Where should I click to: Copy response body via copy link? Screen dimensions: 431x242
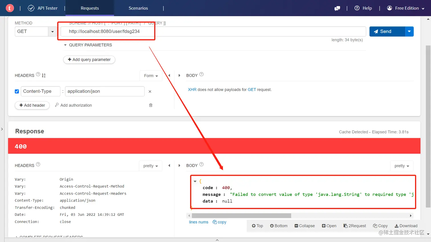coord(219,222)
